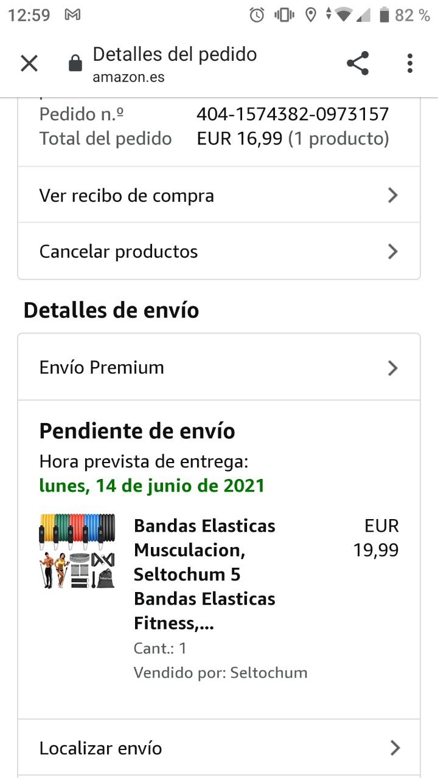Open the three-dot overflow menu

[410, 63]
